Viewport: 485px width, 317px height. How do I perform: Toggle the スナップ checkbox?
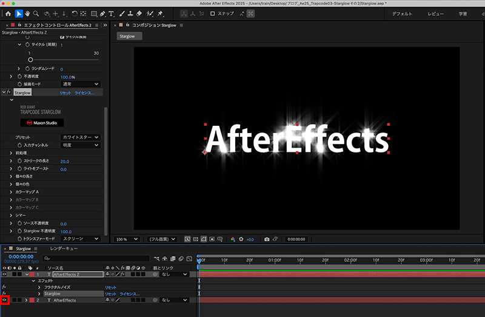(213, 13)
